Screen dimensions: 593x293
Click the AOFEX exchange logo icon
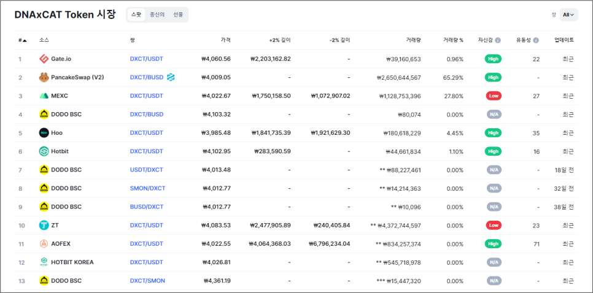point(44,244)
